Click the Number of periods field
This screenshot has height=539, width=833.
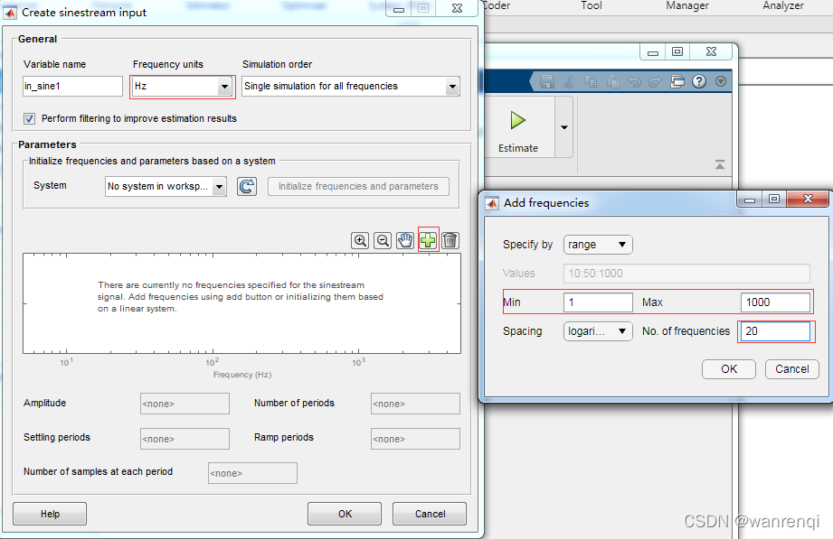click(x=415, y=404)
